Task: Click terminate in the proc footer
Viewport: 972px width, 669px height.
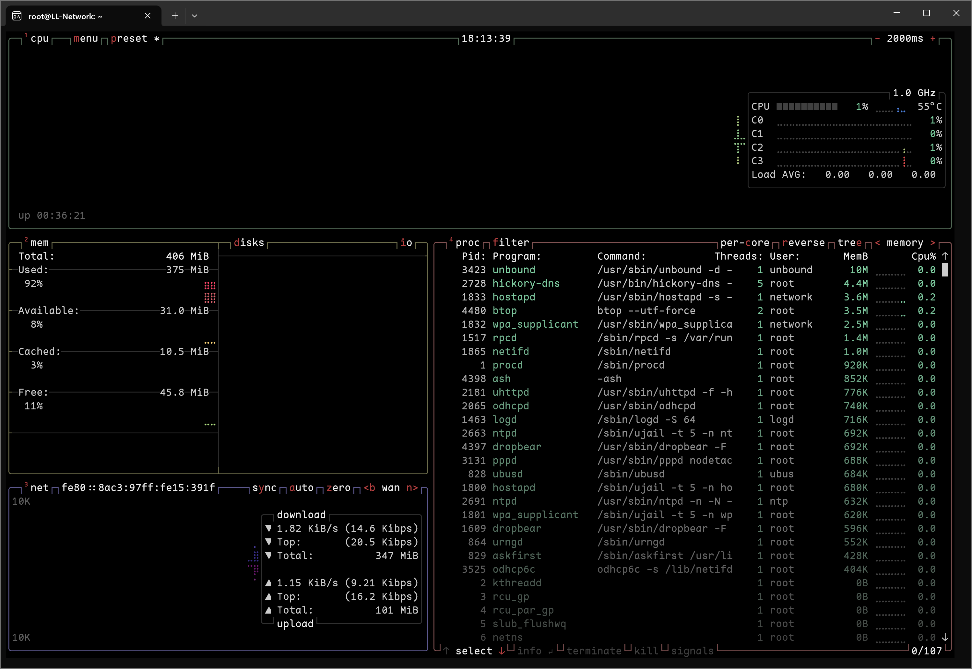Action: (x=594, y=651)
